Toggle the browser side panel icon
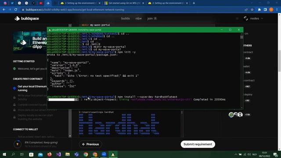This screenshot has height=158, width=281. tap(265, 10)
